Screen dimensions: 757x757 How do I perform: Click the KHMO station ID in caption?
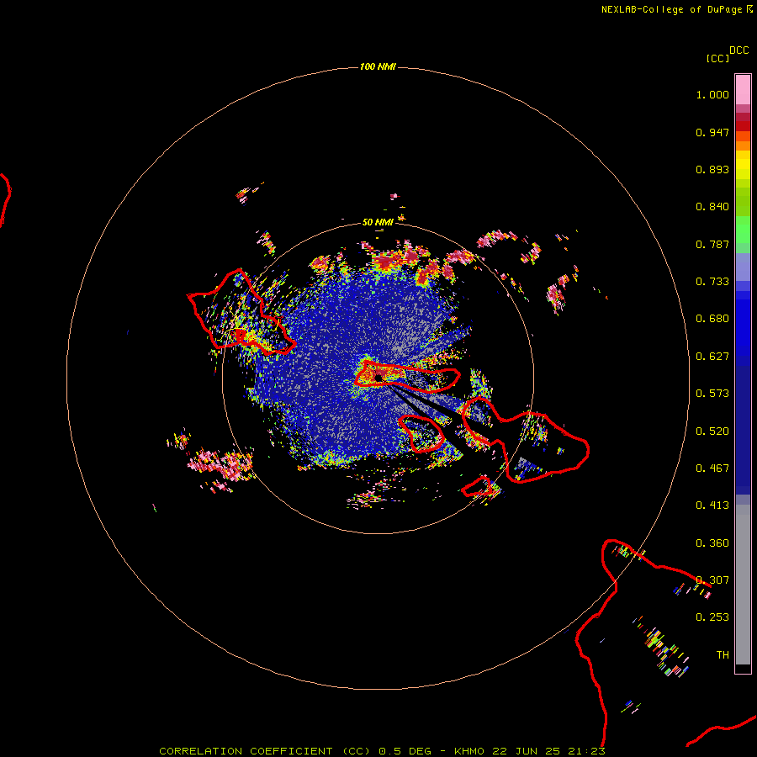click(469, 751)
